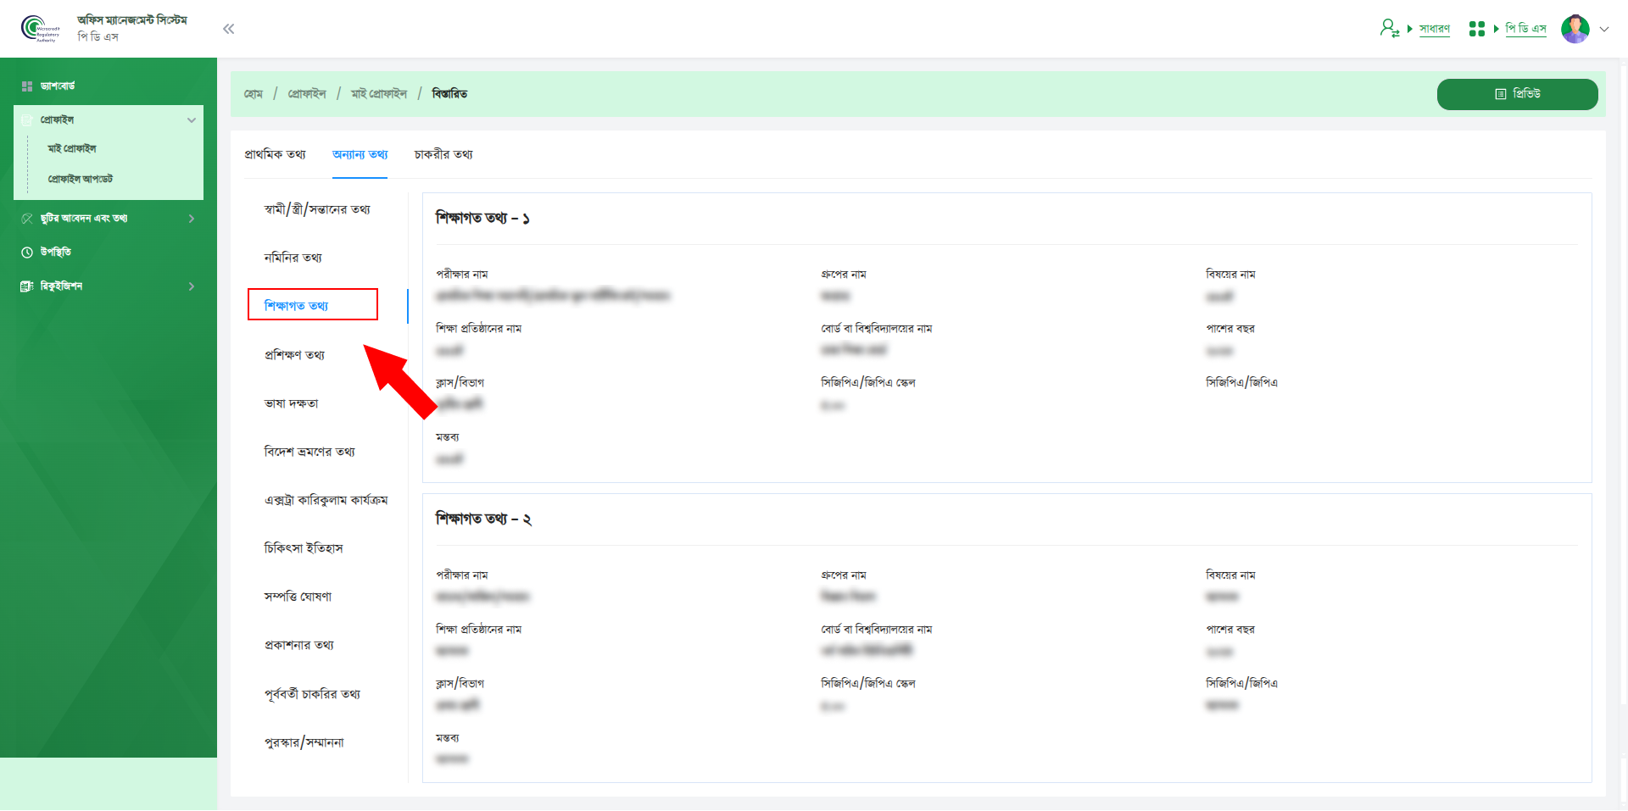
Task: Expand chevron beside ছুটির আবেদন এবং তথ্য
Action: pyautogui.click(x=192, y=219)
